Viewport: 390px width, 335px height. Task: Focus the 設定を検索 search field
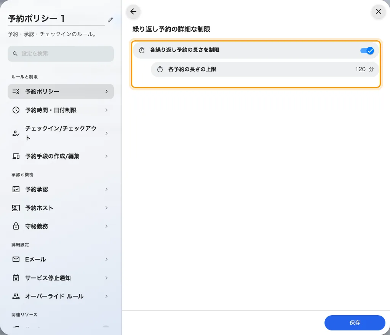click(x=61, y=54)
